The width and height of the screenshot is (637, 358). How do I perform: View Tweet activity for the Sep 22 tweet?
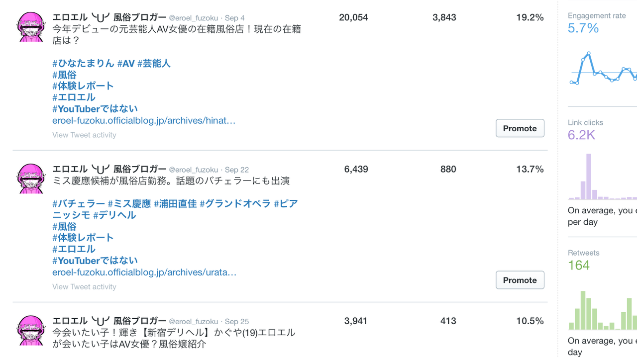coord(84,286)
